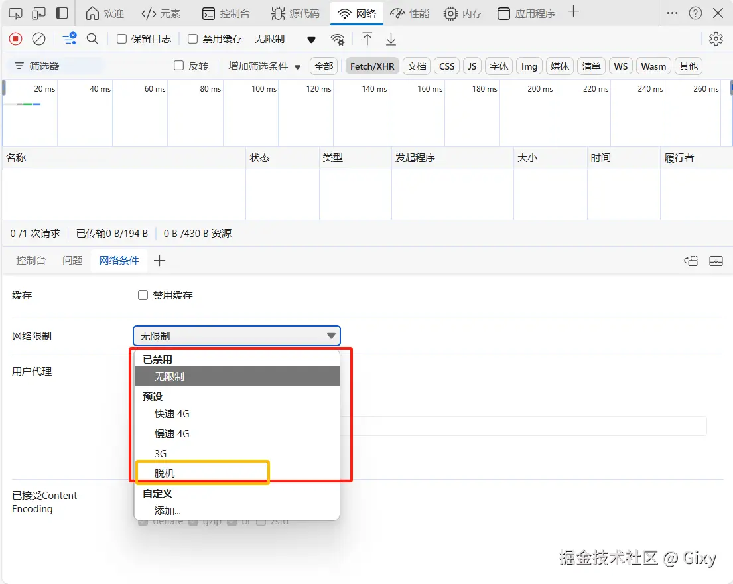The width and height of the screenshot is (733, 584).
Task: Filter by JS type
Action: (x=472, y=66)
